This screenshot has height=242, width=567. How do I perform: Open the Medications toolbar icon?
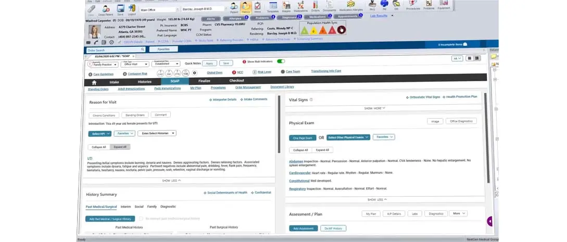[300, 7]
